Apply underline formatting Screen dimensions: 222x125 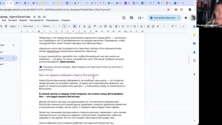coord(84,26)
